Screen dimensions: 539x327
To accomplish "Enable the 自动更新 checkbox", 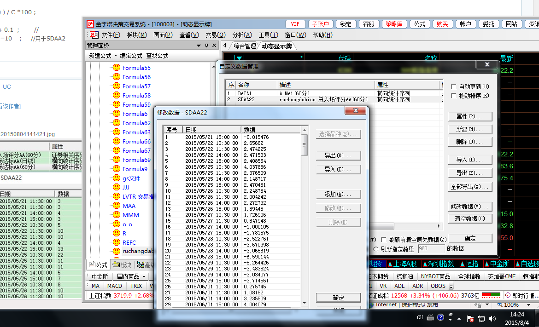I will [x=454, y=86].
